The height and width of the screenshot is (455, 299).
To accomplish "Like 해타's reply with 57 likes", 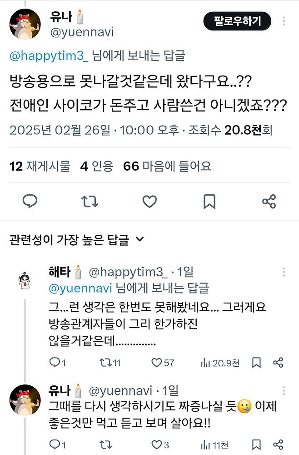I will coord(163,363).
